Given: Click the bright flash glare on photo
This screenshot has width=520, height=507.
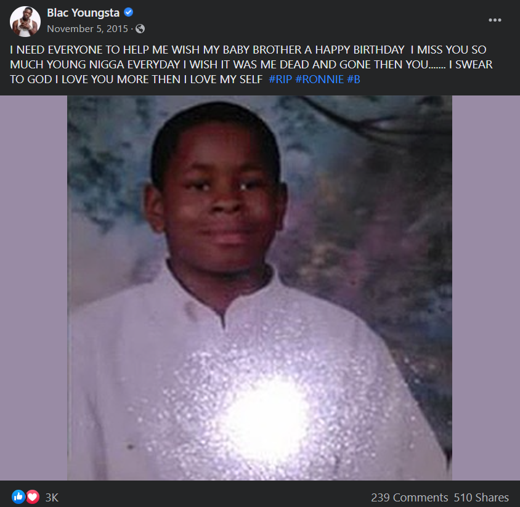Looking at the screenshot, I should (266, 415).
